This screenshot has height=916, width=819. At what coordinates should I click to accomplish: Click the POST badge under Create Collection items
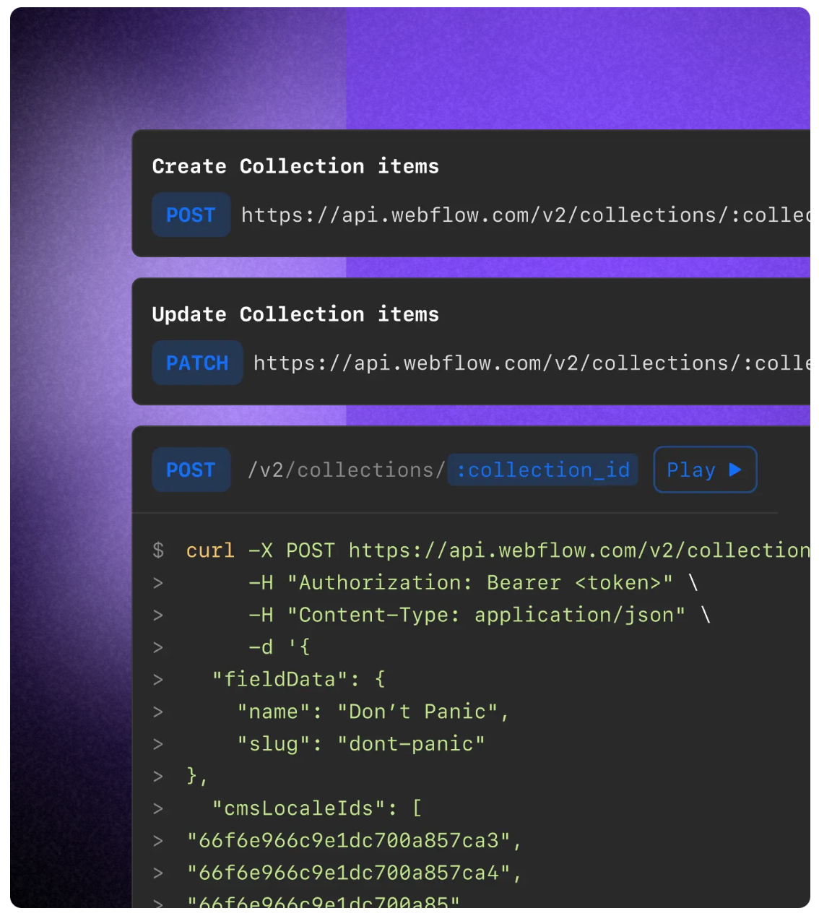191,215
